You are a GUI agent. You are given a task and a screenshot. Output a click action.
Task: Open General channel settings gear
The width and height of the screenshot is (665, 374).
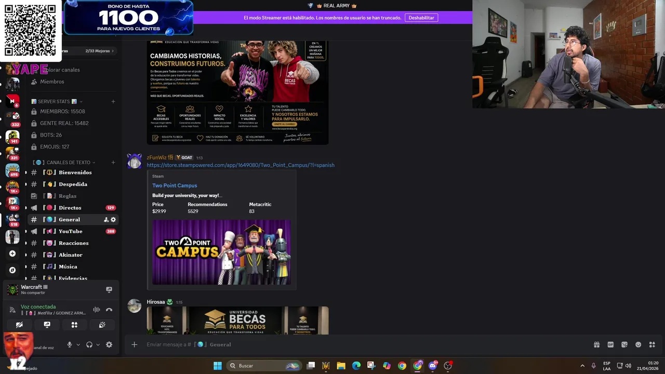pos(113,220)
